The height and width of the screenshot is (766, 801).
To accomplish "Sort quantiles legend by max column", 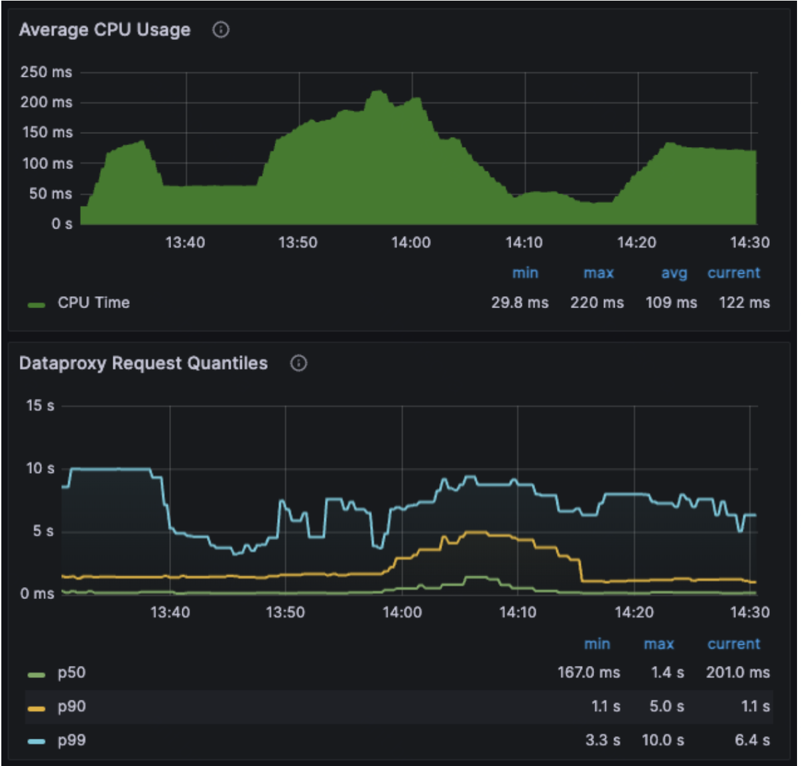I will (x=659, y=644).
